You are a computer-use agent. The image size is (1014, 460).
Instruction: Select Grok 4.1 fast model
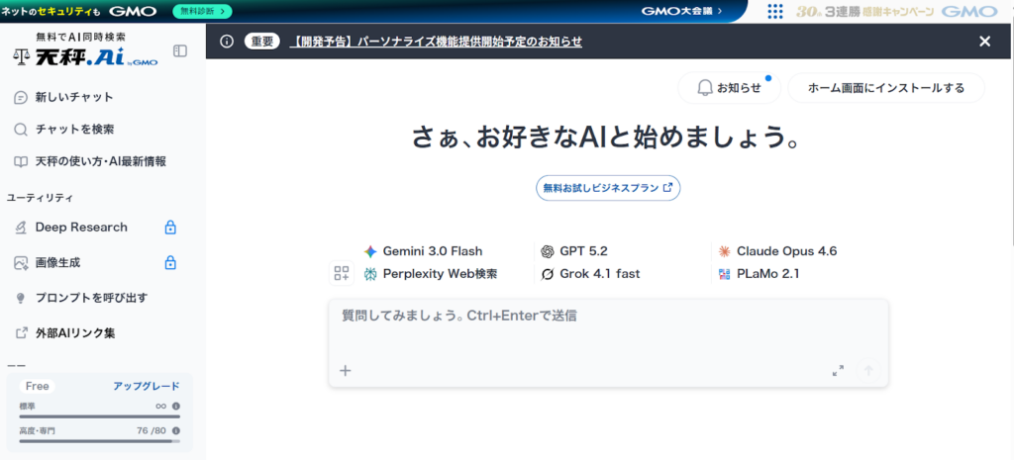(x=590, y=274)
